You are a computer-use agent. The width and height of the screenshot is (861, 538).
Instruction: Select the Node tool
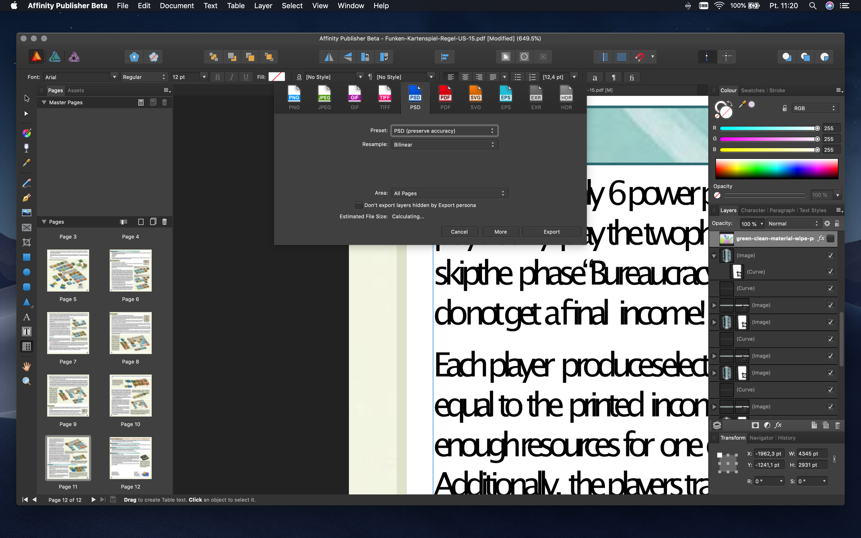pos(27,114)
